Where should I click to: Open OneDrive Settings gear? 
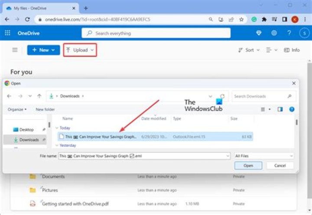(x=274, y=33)
